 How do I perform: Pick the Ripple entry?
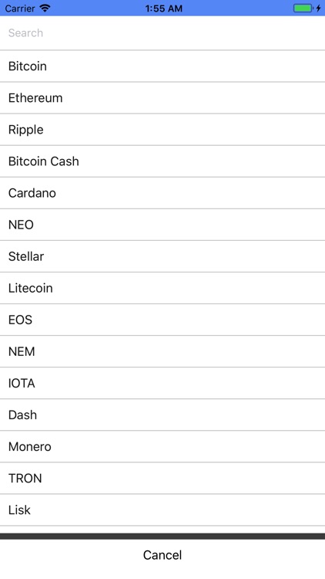point(162,130)
